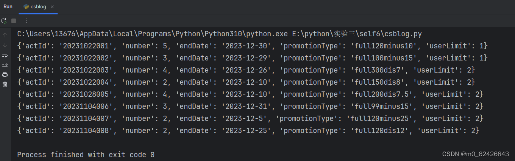Image resolution: width=515 pixels, height=161 pixels.
Task: Open the more options menu in Run toolbar
Action: click(26, 21)
